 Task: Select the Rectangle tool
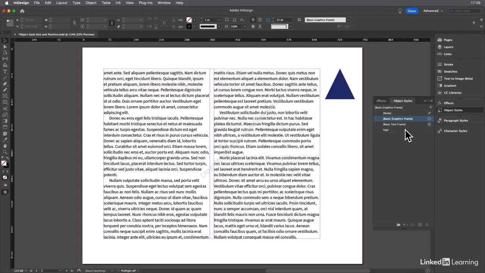coord(5,102)
